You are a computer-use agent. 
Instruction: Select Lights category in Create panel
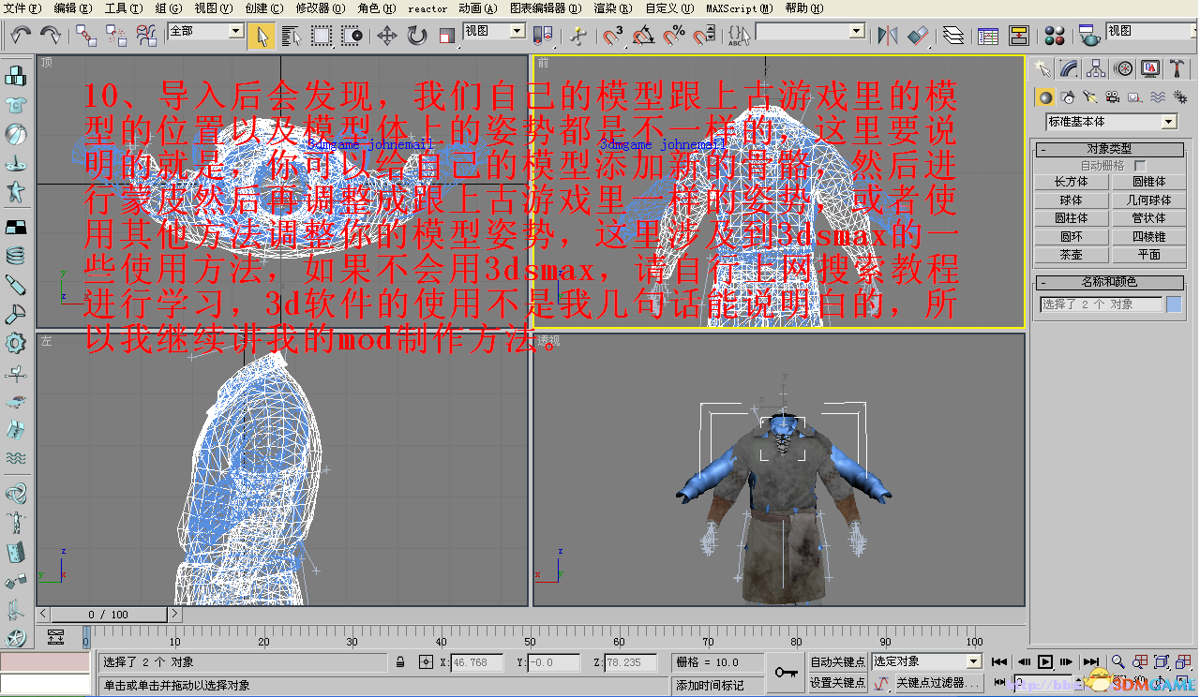point(1089,96)
